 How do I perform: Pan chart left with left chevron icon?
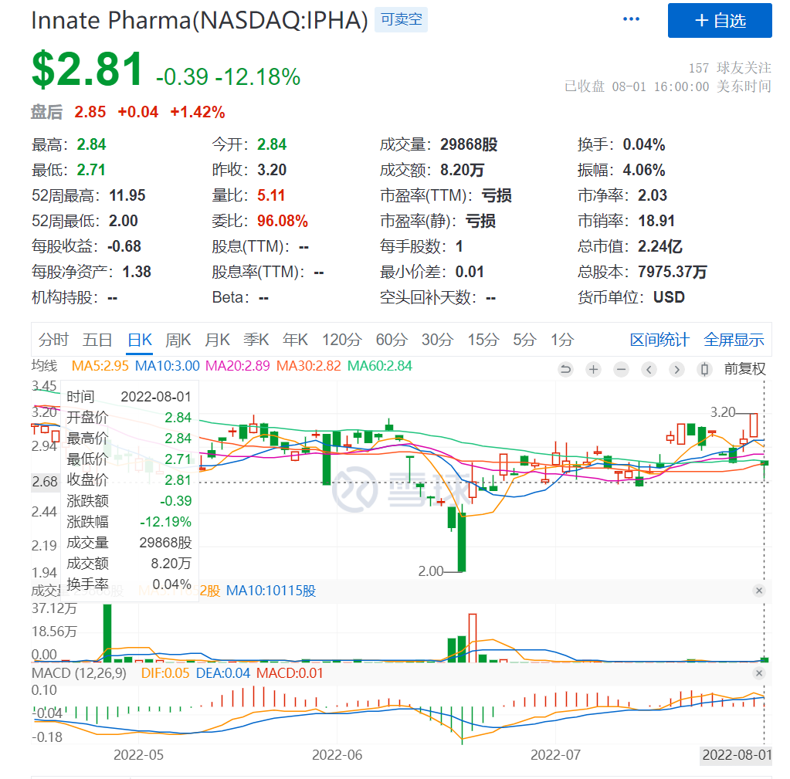(649, 370)
